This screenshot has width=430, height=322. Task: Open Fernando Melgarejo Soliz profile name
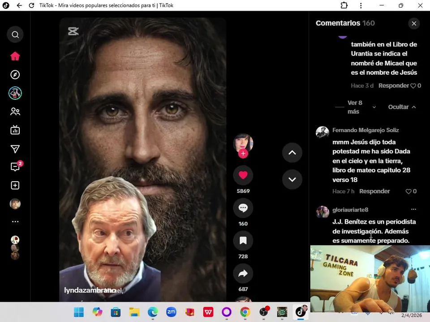click(365, 130)
